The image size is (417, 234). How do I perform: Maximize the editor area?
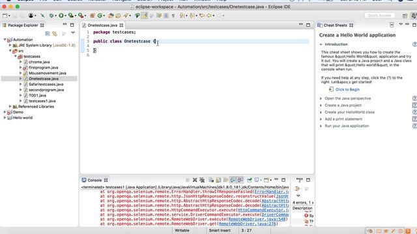pos(308,25)
